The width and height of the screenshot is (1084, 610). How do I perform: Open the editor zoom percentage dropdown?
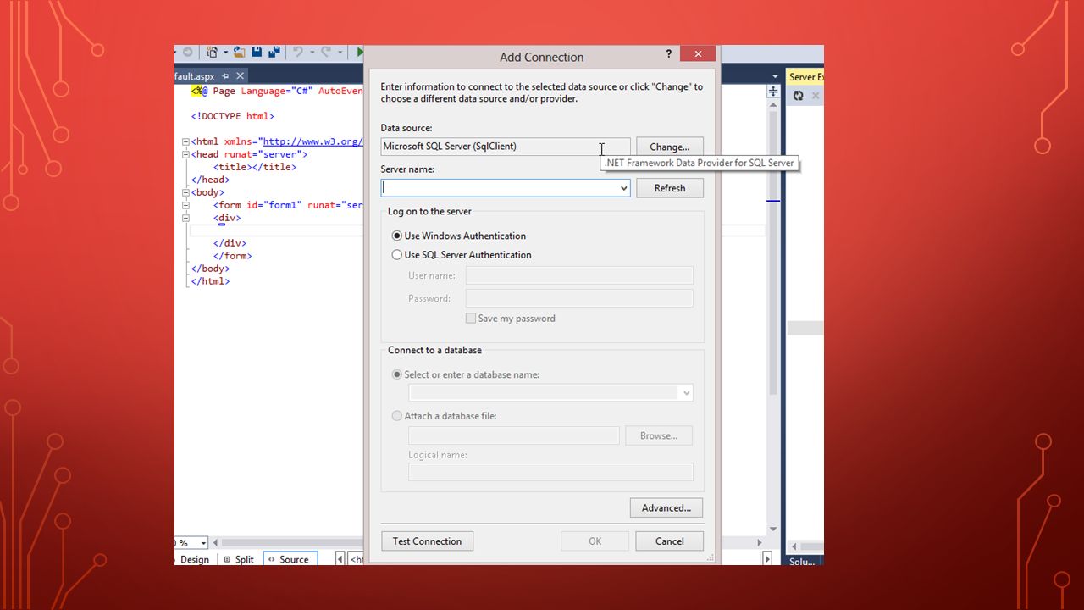pyautogui.click(x=203, y=543)
